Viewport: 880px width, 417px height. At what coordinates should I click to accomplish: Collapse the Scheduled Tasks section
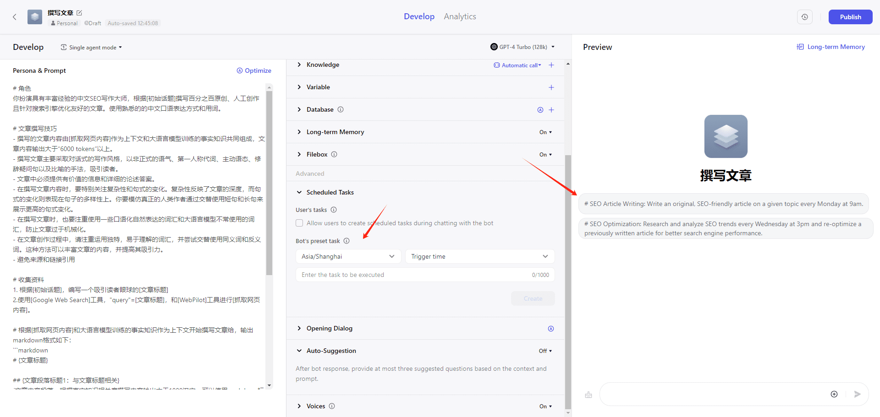tap(299, 192)
